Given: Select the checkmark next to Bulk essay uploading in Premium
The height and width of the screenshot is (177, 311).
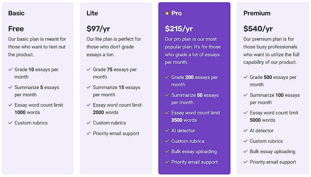Looking at the screenshot, I should point(245,151).
